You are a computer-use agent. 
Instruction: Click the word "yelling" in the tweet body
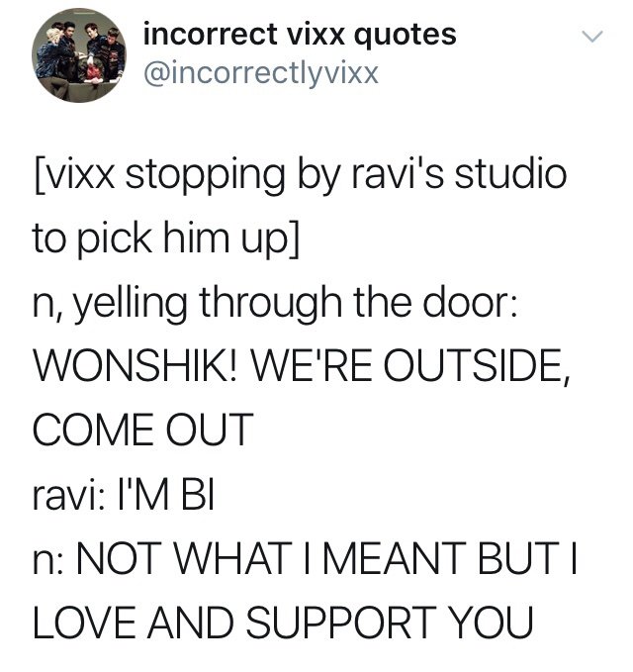coord(131,304)
